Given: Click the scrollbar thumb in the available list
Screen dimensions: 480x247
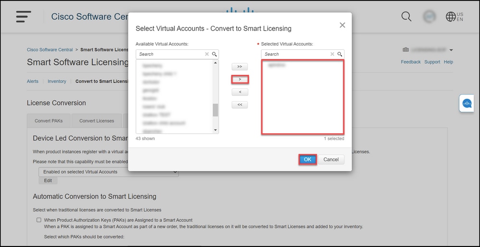Looking at the screenshot, I should (215, 110).
